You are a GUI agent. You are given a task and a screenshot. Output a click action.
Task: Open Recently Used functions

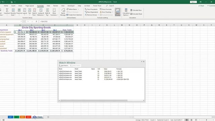[x=13, y=12]
